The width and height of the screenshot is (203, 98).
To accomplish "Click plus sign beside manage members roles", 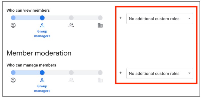I will 121,73.
